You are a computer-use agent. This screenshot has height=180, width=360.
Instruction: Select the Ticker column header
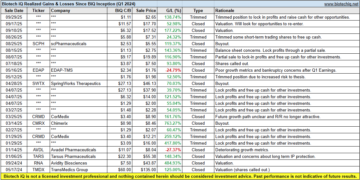(x=38, y=10)
